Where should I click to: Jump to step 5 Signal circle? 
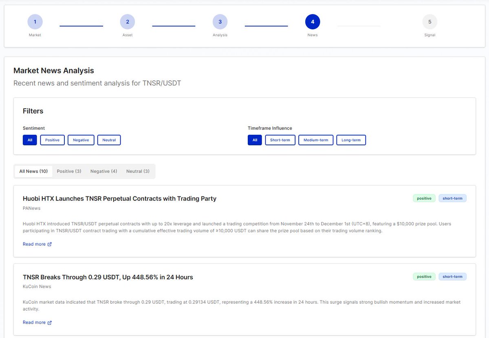pyautogui.click(x=430, y=22)
